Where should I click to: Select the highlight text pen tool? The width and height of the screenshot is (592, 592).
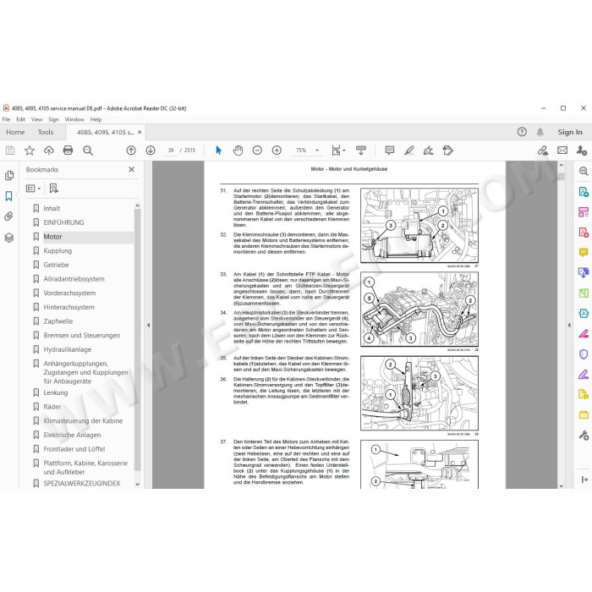(409, 151)
